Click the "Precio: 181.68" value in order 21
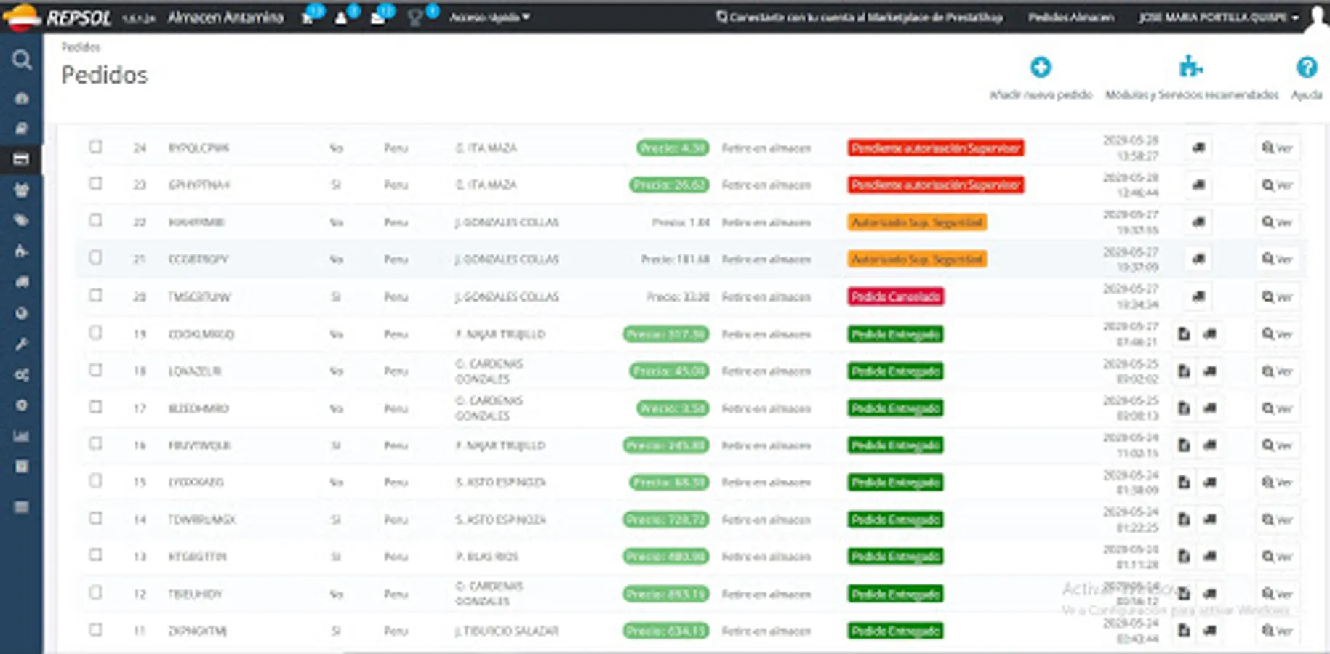This screenshot has height=654, width=1330. [675, 259]
